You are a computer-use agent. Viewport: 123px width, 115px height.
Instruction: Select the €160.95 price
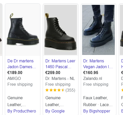[x=91, y=73]
